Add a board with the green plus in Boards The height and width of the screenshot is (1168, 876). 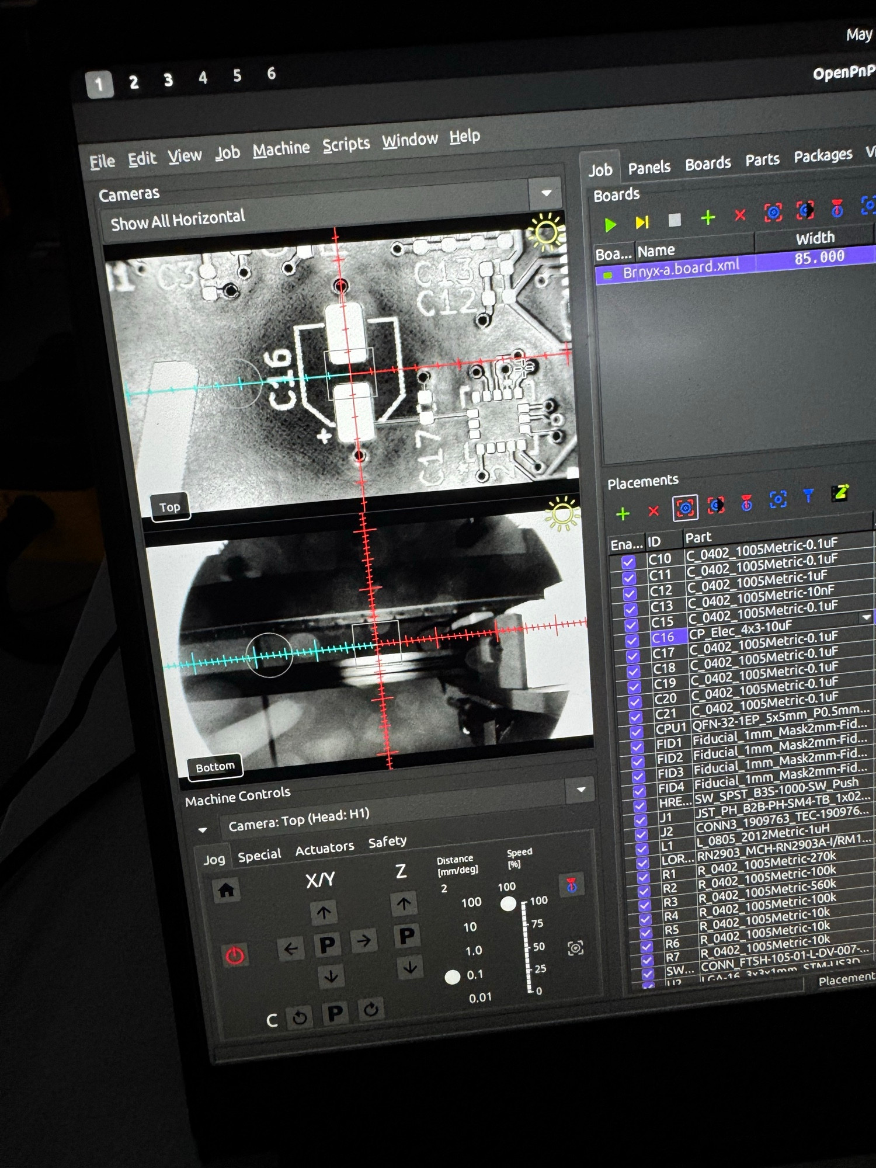[708, 218]
